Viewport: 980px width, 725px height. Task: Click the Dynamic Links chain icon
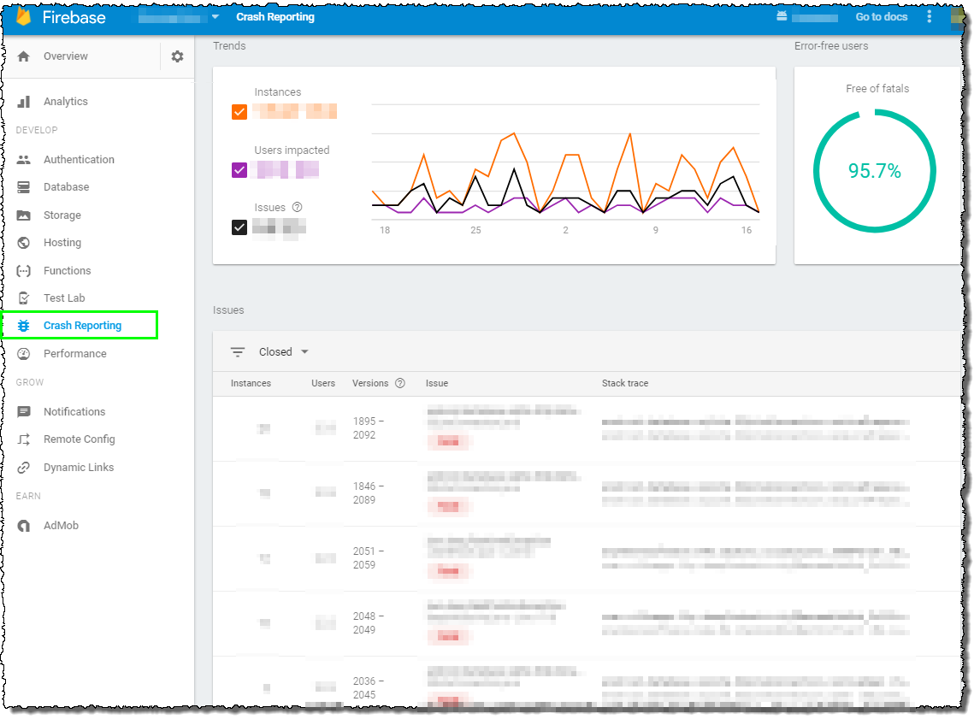pos(24,469)
